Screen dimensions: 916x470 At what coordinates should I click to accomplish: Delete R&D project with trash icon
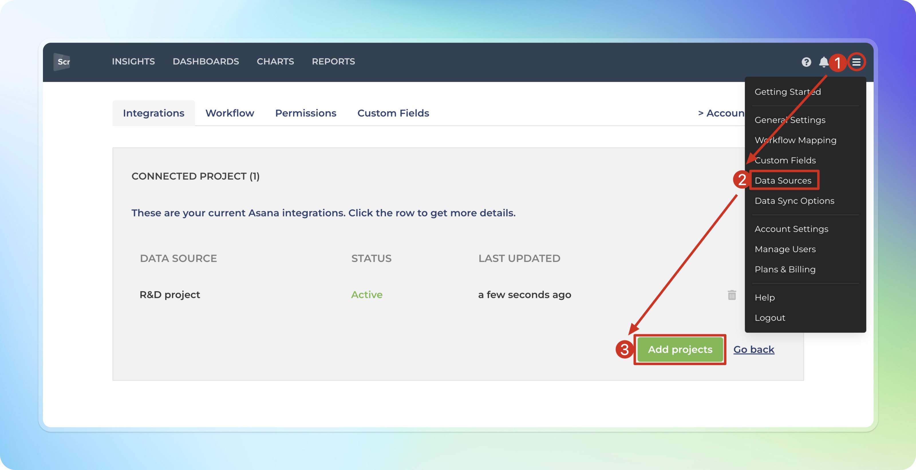coord(731,295)
